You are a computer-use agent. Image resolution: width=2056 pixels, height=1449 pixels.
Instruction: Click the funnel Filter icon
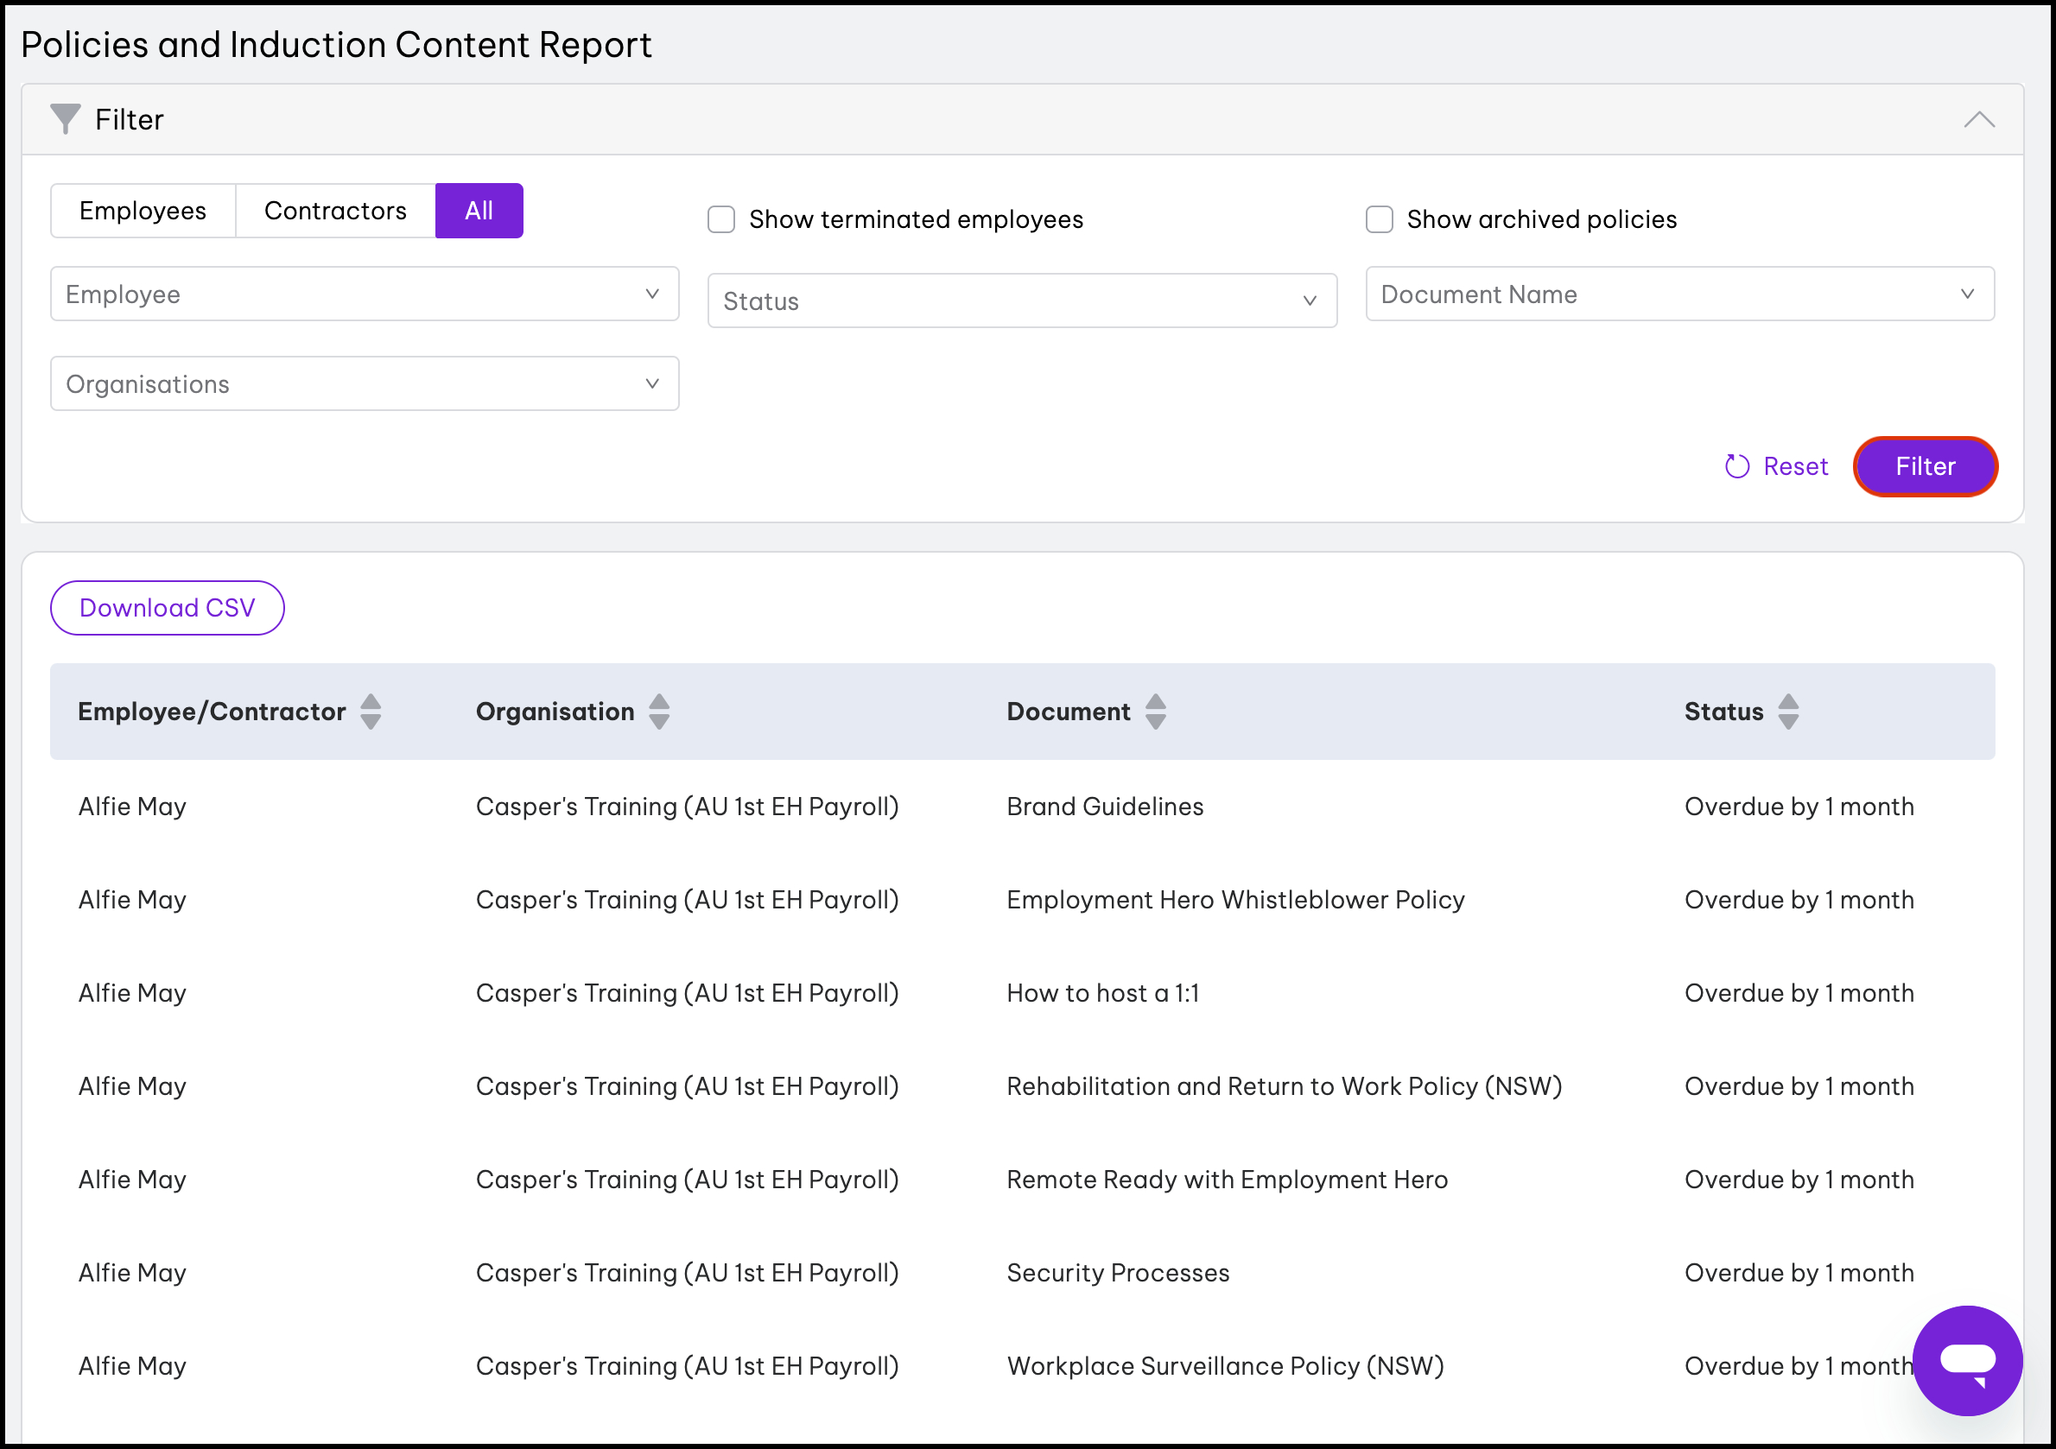65,119
